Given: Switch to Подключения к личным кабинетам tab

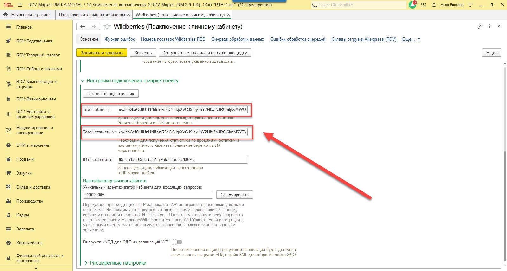Looking at the screenshot, I should 92,15.
